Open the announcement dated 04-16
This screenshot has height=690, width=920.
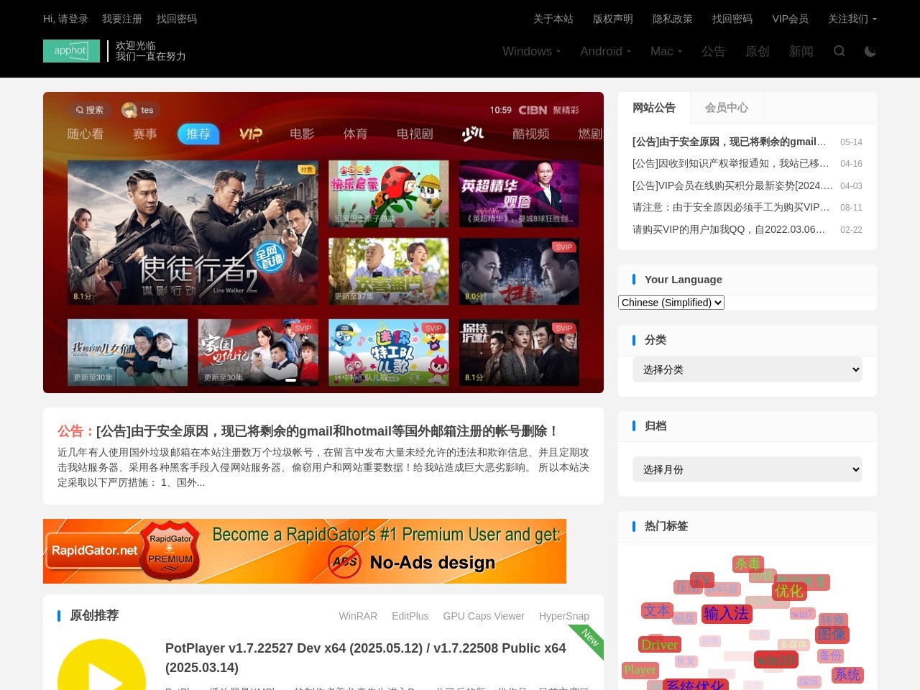coord(731,163)
